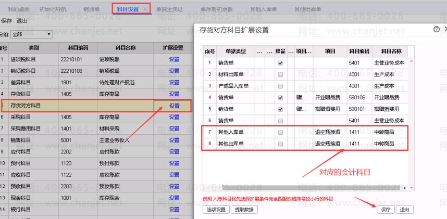Open the help question-mark icon in dialog
Image resolution: width=447 pixels, height=219 pixels.
[436, 29]
